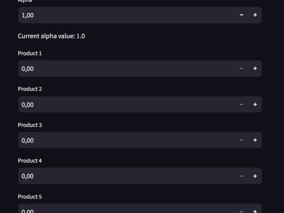Decrement Product 1 with minus icon

pos(241,69)
